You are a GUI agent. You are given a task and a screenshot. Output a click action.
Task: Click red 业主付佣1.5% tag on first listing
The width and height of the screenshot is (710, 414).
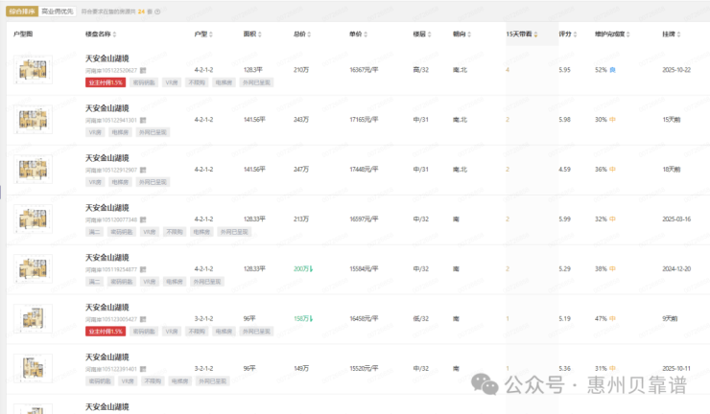(106, 82)
